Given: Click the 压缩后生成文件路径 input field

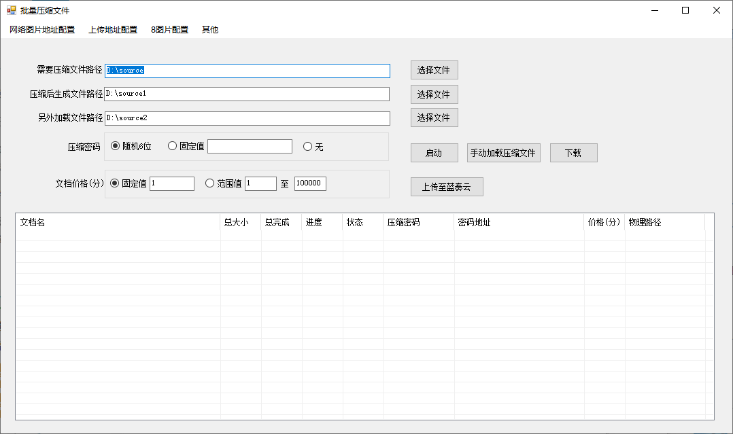Looking at the screenshot, I should pos(247,94).
